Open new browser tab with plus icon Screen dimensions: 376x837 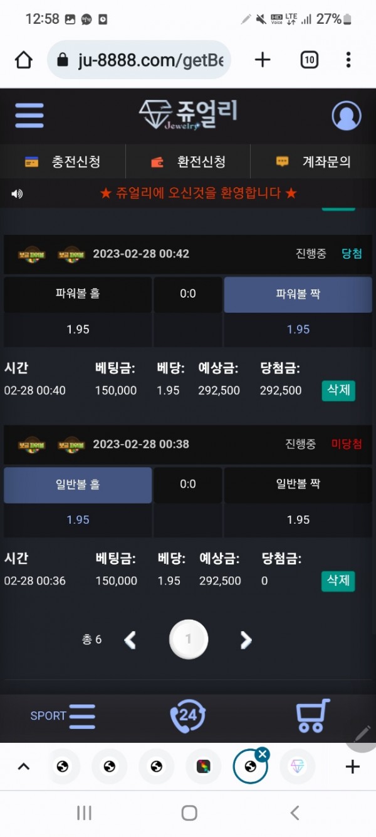tap(263, 60)
